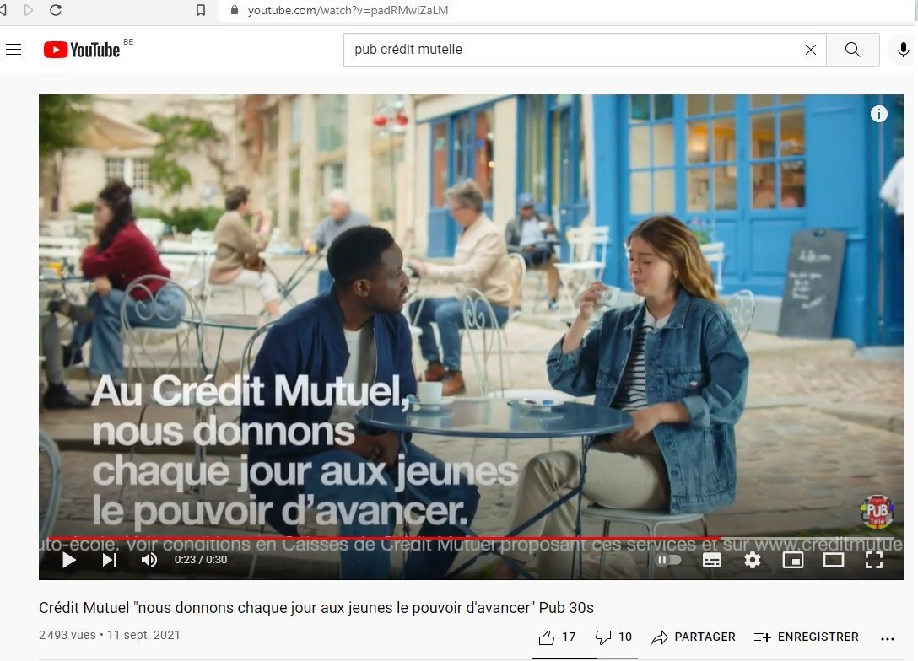918x661 pixels.
Task: Open the three-dot more actions menu
Action: click(x=888, y=639)
